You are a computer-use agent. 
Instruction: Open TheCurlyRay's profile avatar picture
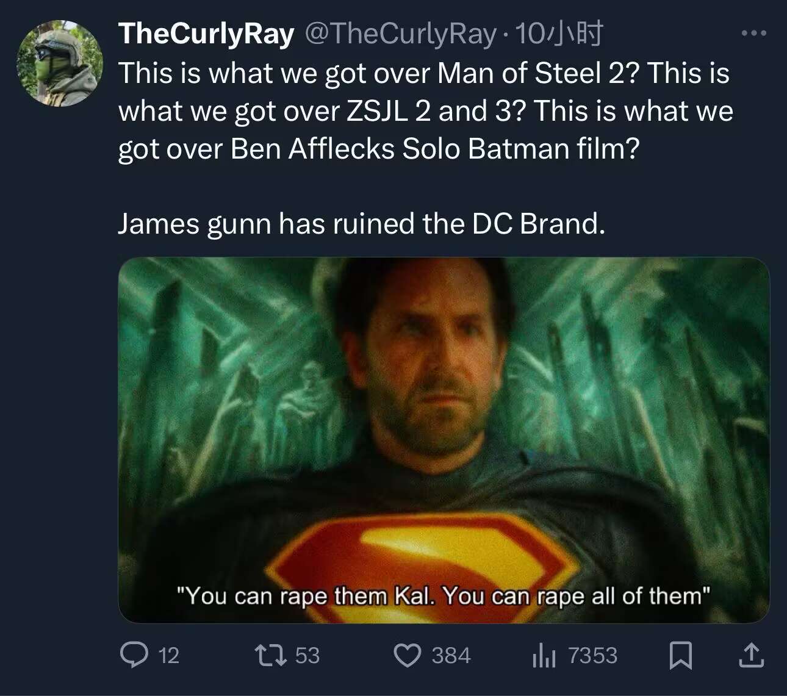point(60,63)
